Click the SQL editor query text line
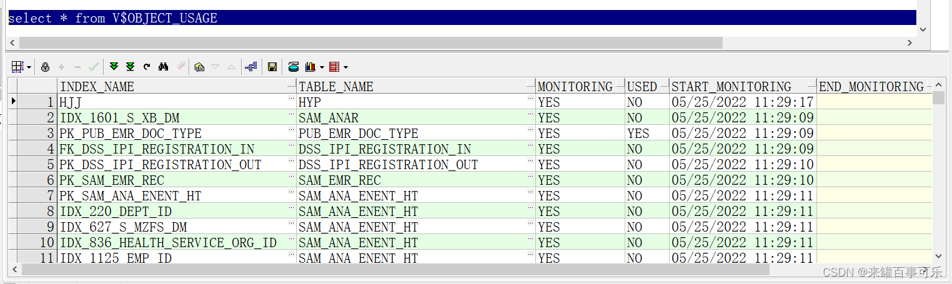This screenshot has width=952, height=284. pyautogui.click(x=462, y=18)
